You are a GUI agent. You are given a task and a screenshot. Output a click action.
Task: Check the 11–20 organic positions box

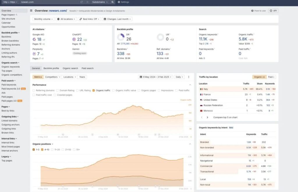(52, 150)
